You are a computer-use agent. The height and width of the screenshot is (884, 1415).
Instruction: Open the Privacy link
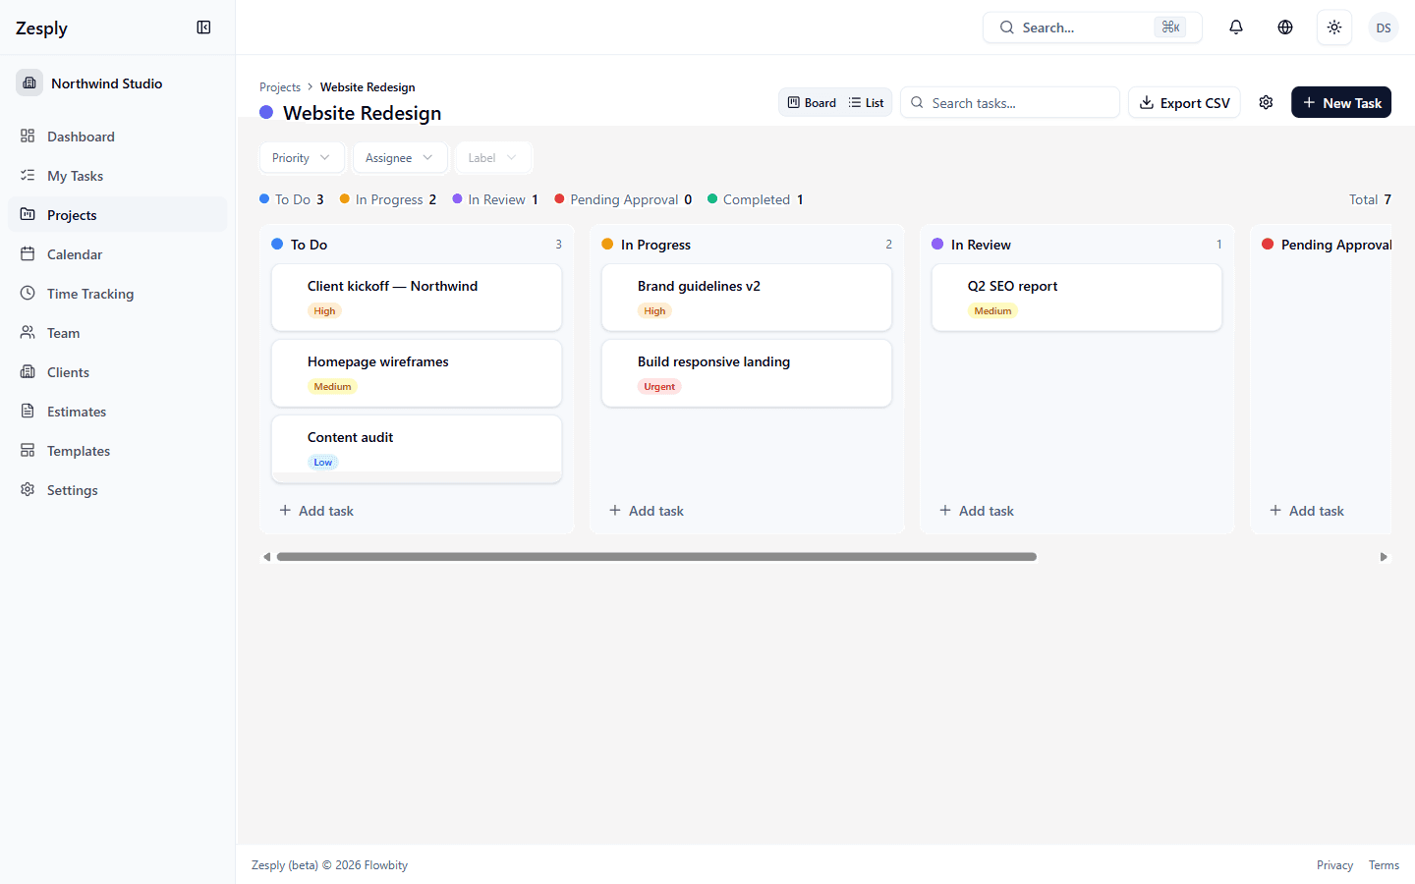pyautogui.click(x=1334, y=865)
